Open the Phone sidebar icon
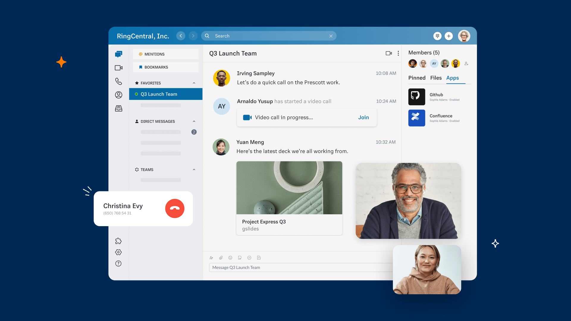This screenshot has height=321, width=571. click(x=118, y=81)
